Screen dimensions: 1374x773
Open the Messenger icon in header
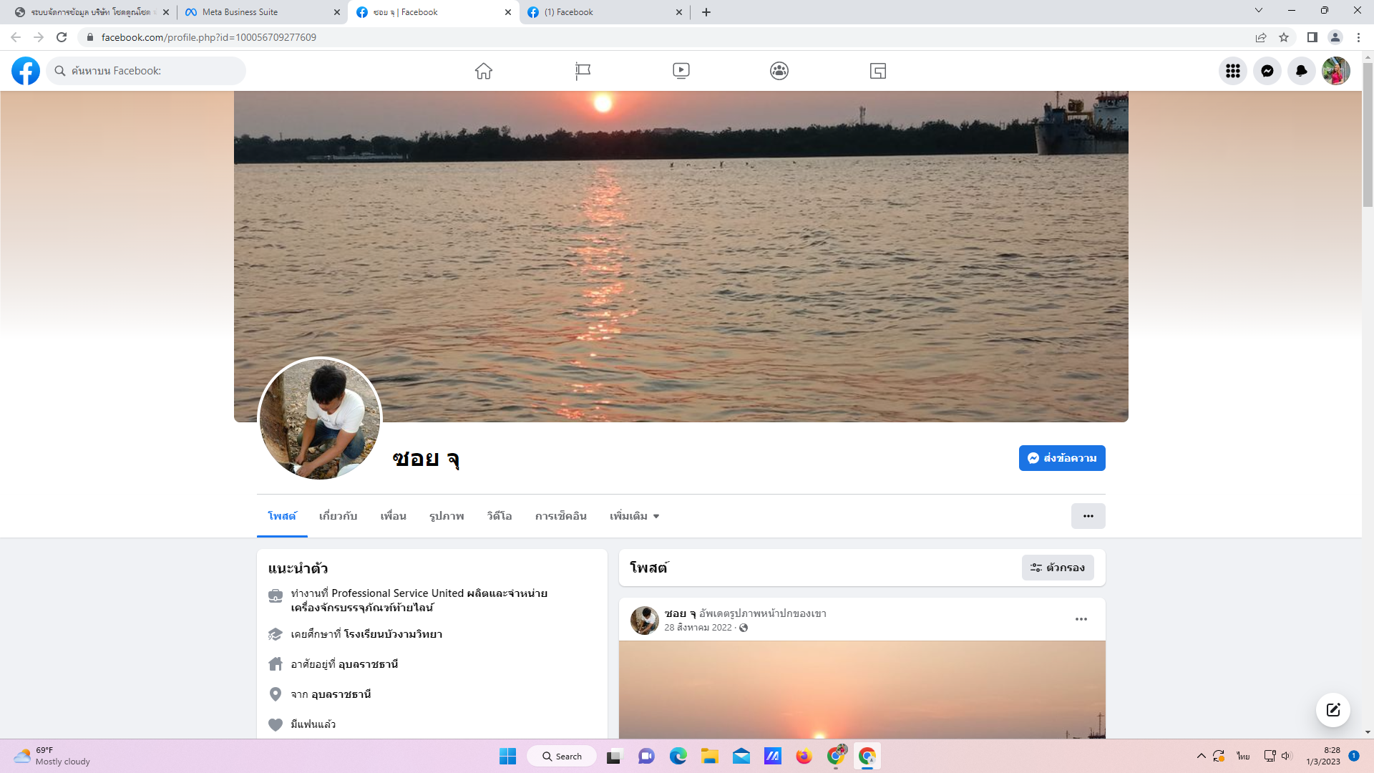click(x=1267, y=71)
